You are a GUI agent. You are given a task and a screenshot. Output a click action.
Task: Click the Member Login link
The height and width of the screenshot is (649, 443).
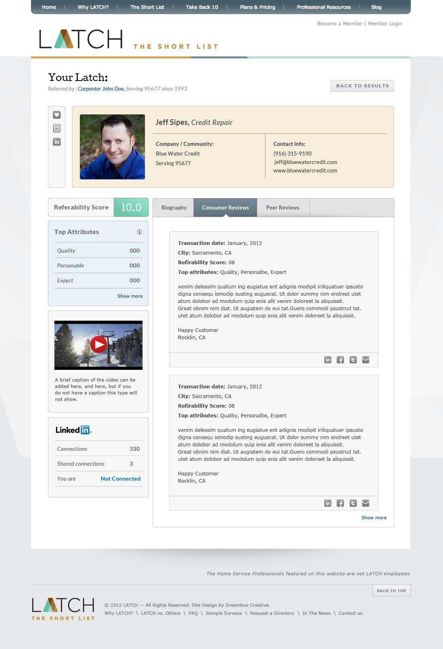click(385, 24)
